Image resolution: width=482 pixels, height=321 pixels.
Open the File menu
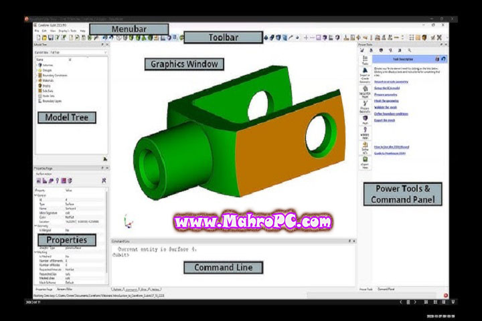point(37,31)
